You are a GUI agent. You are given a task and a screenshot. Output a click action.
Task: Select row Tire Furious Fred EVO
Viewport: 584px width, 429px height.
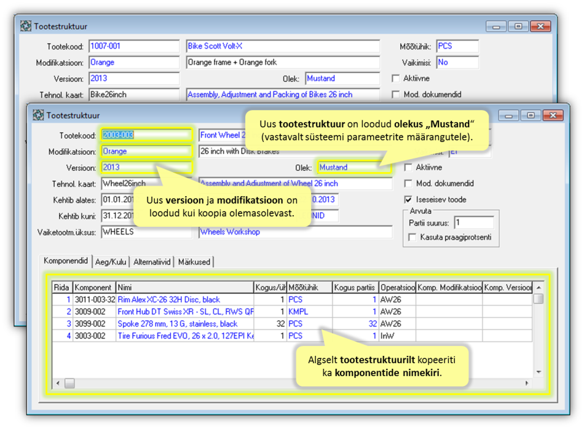(292, 336)
